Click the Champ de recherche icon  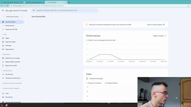click(x=3, y=78)
